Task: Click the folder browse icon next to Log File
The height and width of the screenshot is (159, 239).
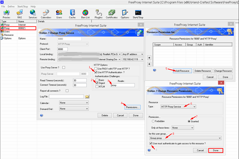Action: tap(87, 96)
